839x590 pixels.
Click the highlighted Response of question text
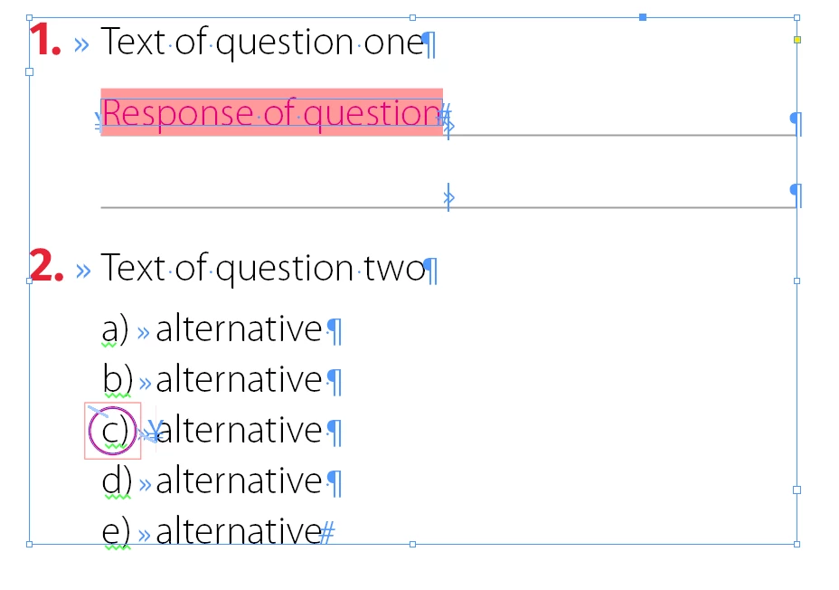click(x=271, y=112)
